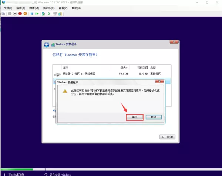Image resolution: width=222 pixels, height=176 pixels.
Task: Open the 帮助(H) menu
Action: tap(76, 8)
